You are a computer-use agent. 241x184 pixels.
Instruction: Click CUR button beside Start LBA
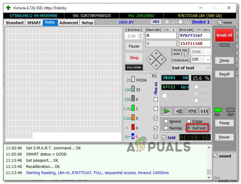[x=166, y=30]
